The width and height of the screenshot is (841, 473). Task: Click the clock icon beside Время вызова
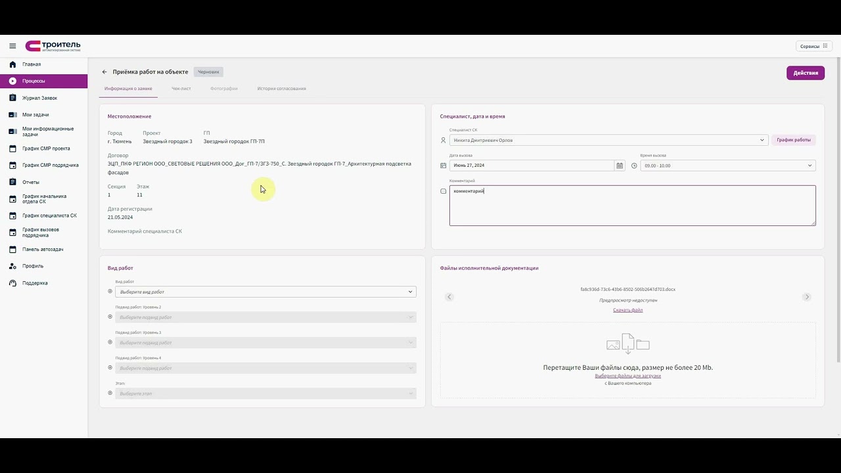(634, 166)
